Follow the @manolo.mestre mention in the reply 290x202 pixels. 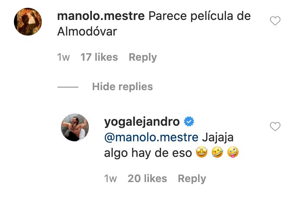click(151, 137)
